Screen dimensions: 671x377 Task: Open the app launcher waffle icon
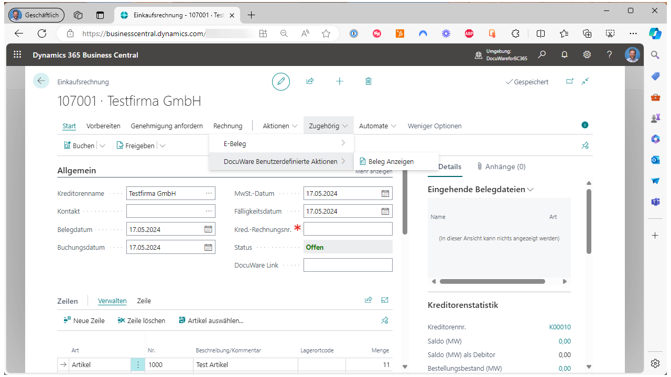pos(17,54)
